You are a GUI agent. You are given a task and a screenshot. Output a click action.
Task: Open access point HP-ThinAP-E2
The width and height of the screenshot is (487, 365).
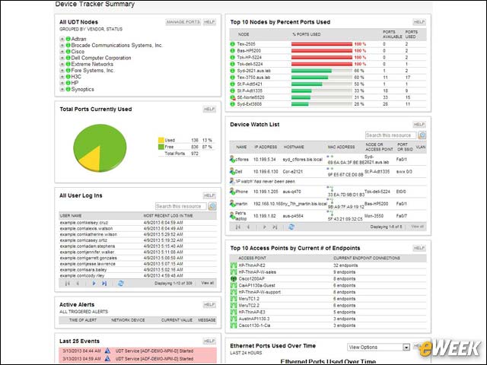coord(252,265)
